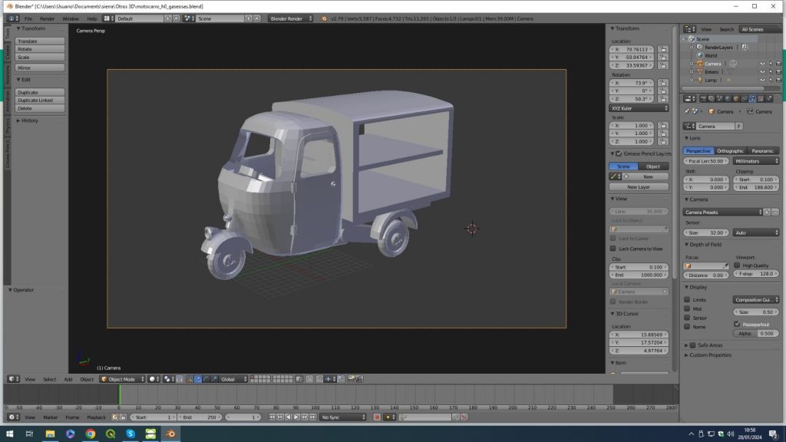Click the New Layer grease pencil button

click(639, 186)
